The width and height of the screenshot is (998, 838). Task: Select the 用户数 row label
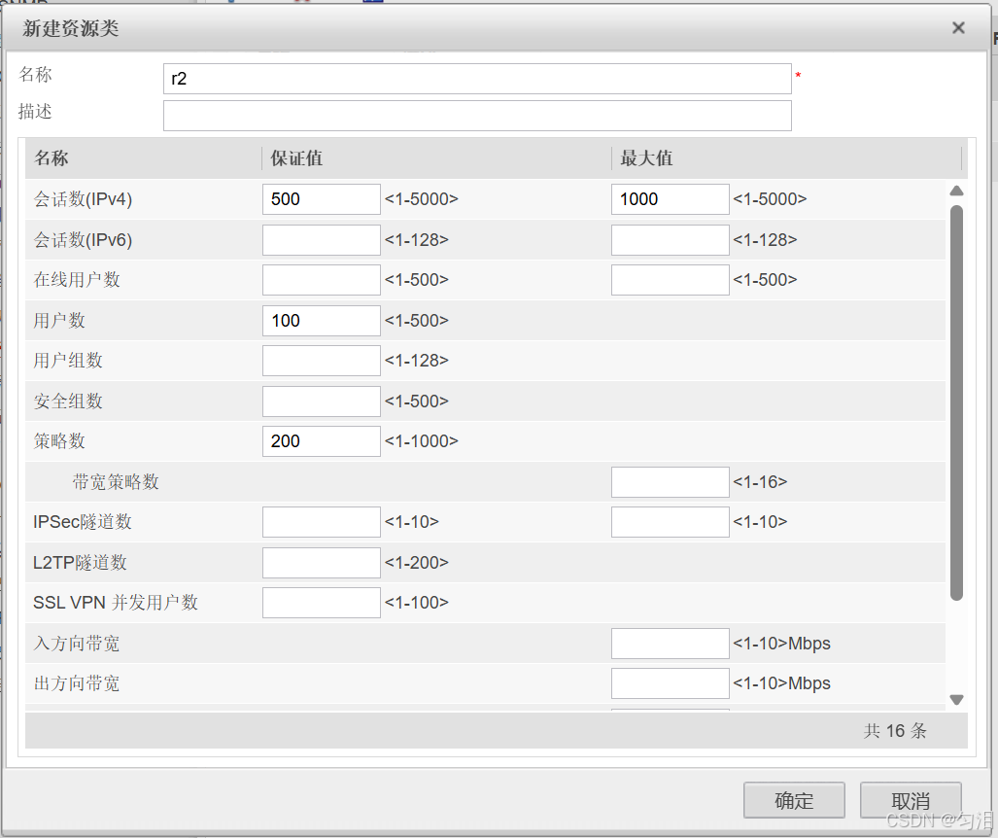pyautogui.click(x=59, y=320)
